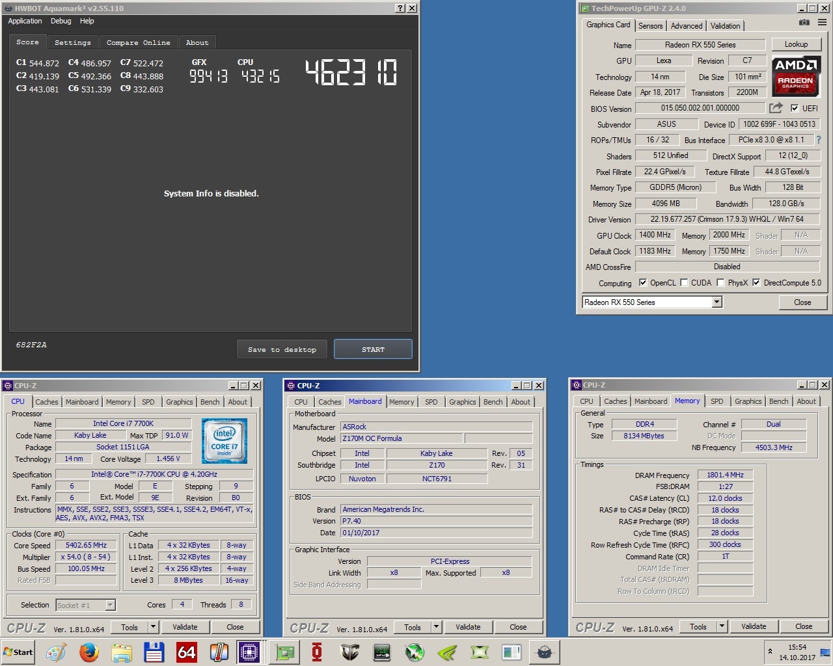
Task: Switch to Aquamark cat-face taskbar icon
Action: click(x=545, y=652)
